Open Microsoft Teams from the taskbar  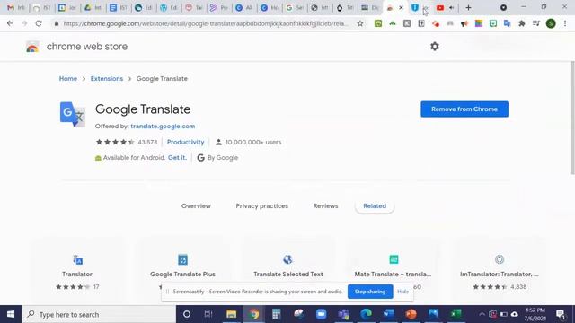coord(343,314)
